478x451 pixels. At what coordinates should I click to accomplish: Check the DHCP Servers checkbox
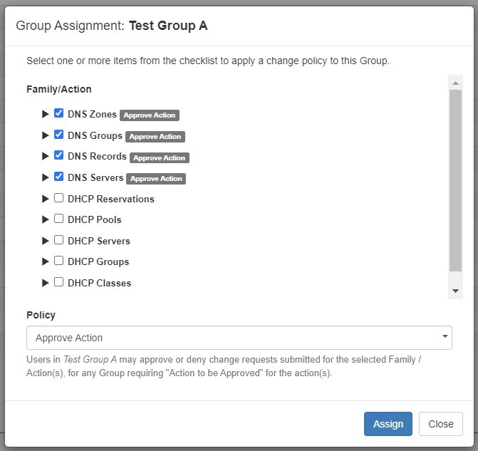point(59,240)
